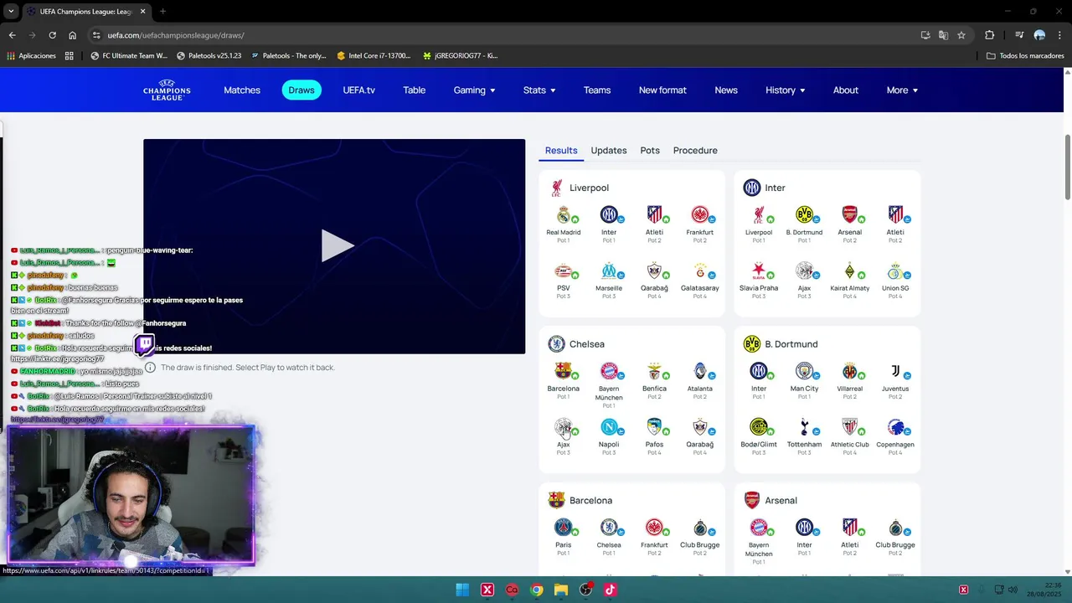Viewport: 1072px width, 603px height.
Task: Open Galatasaray crest in Liverpool card
Action: (700, 271)
